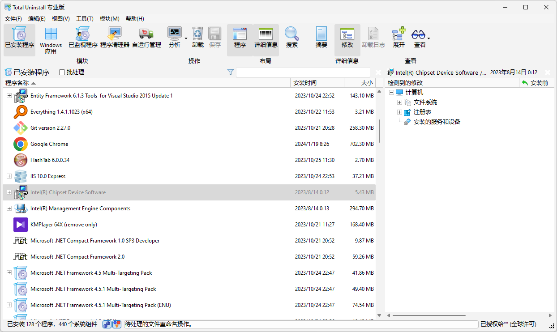Select the Git version 2.27.0 icon
Viewport: 557px width, 332px height.
21,128
